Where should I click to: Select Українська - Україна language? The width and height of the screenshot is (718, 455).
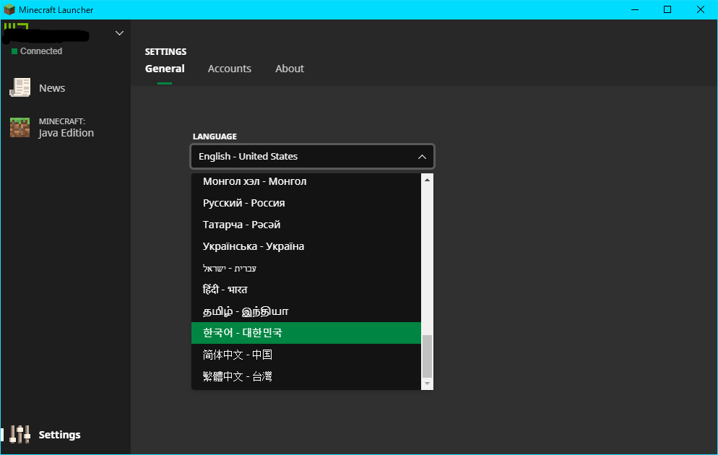[x=254, y=246]
